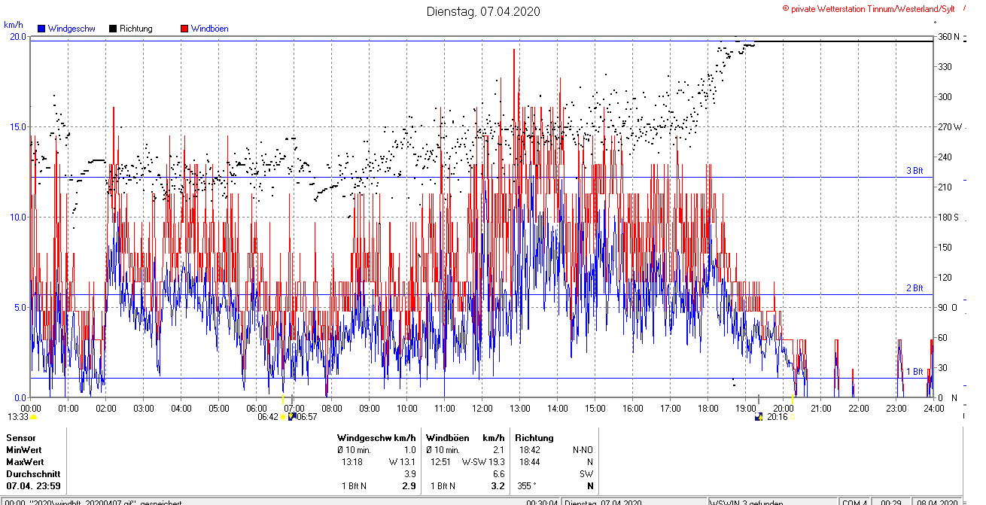Screen dimensions: 986x505
Task: Select the Windböen legend label
Action: coord(209,29)
